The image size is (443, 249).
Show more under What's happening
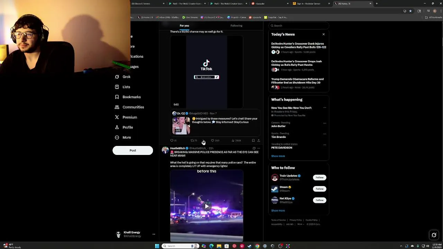[x=278, y=156]
